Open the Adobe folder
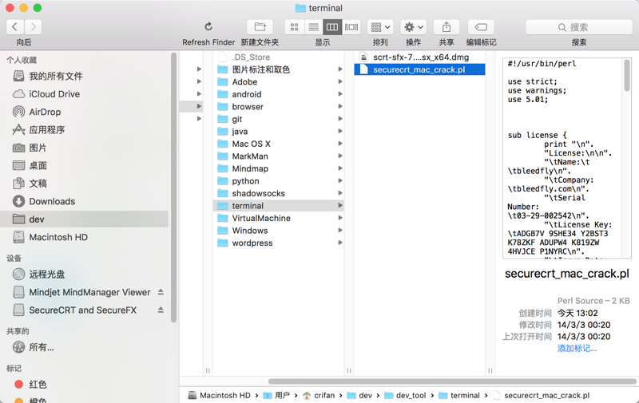 pyautogui.click(x=278, y=82)
